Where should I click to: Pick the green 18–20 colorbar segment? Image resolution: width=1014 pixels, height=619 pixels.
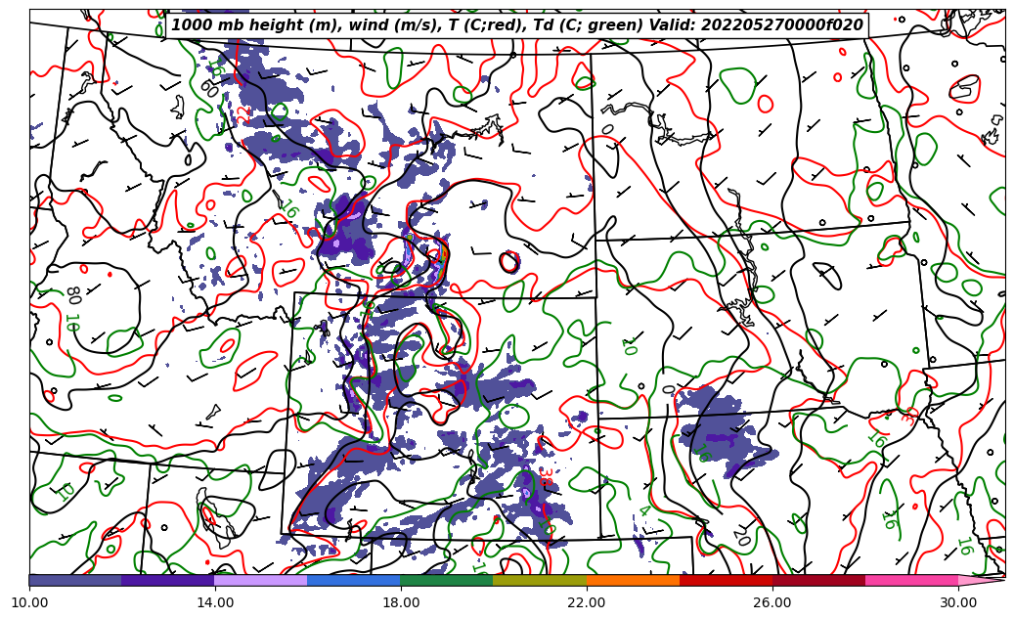pyautogui.click(x=447, y=580)
